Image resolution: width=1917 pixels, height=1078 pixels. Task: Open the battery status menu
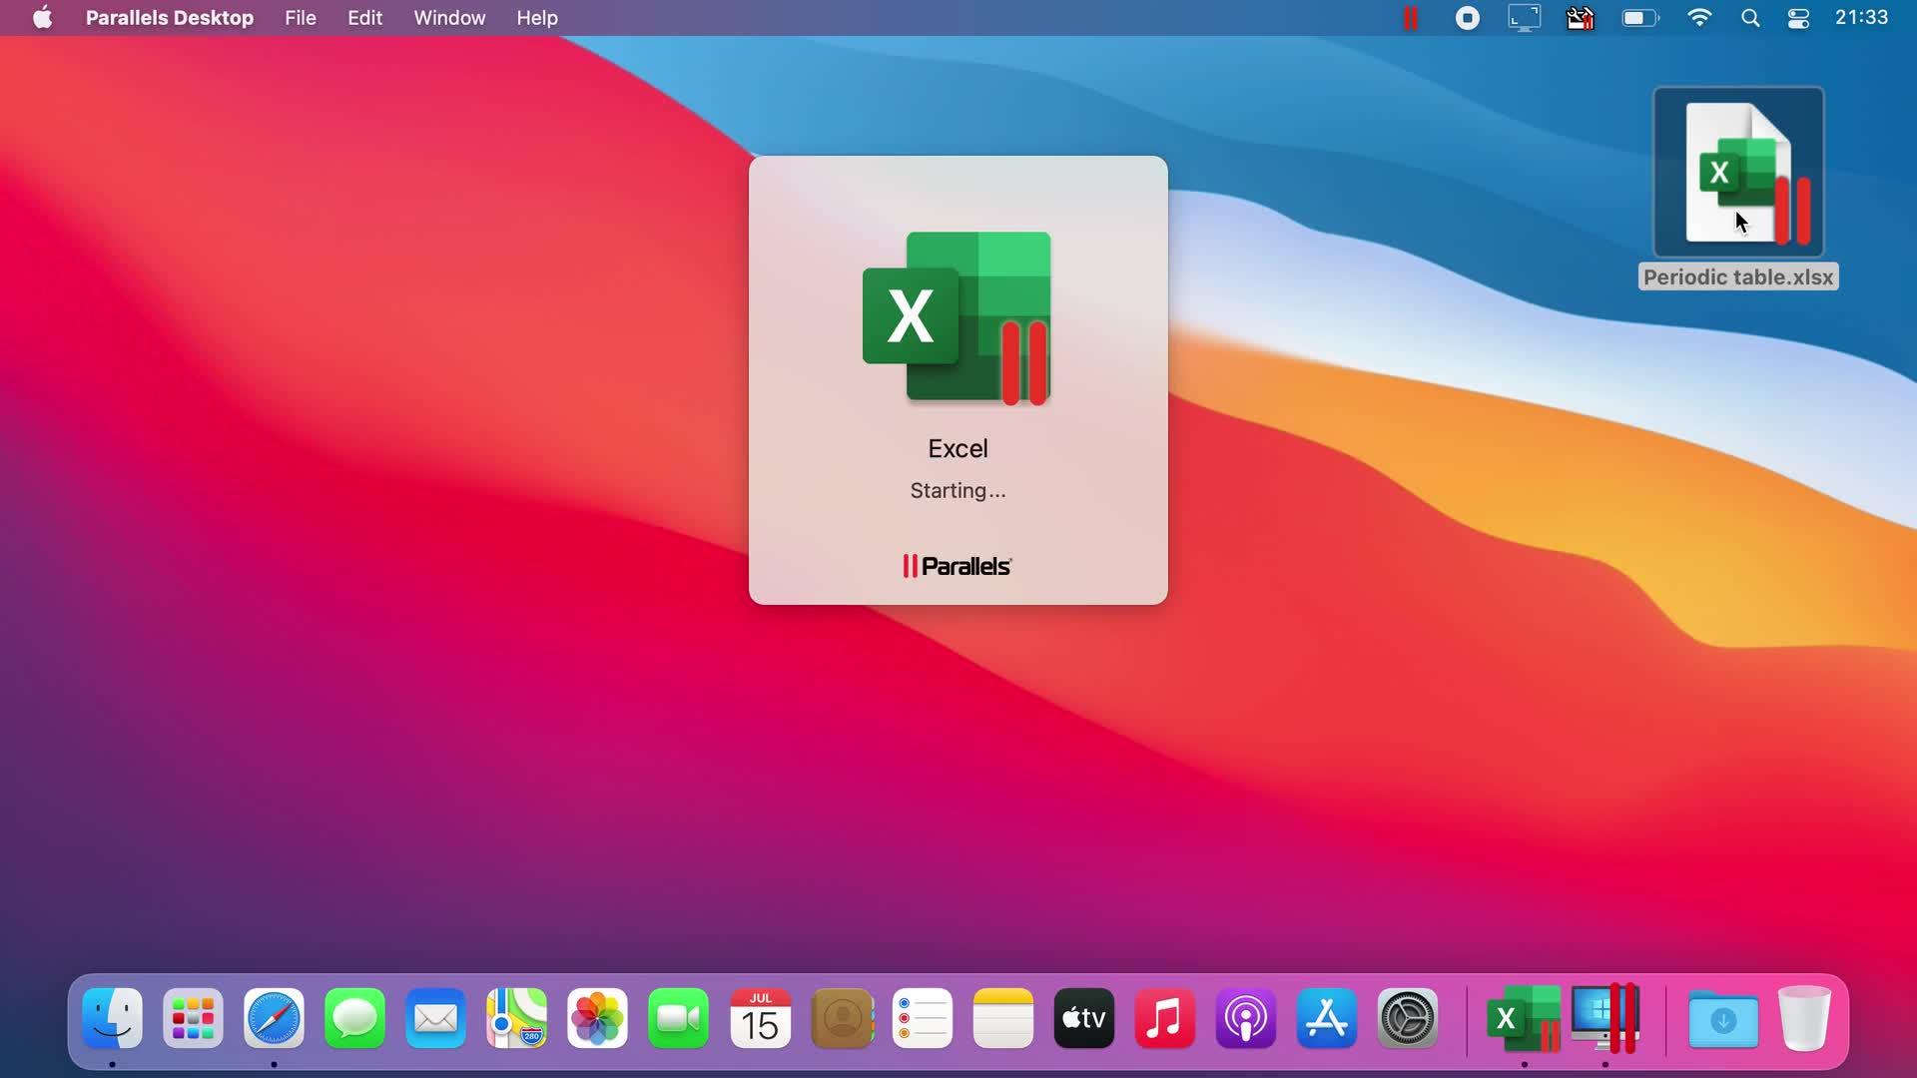pyautogui.click(x=1639, y=18)
